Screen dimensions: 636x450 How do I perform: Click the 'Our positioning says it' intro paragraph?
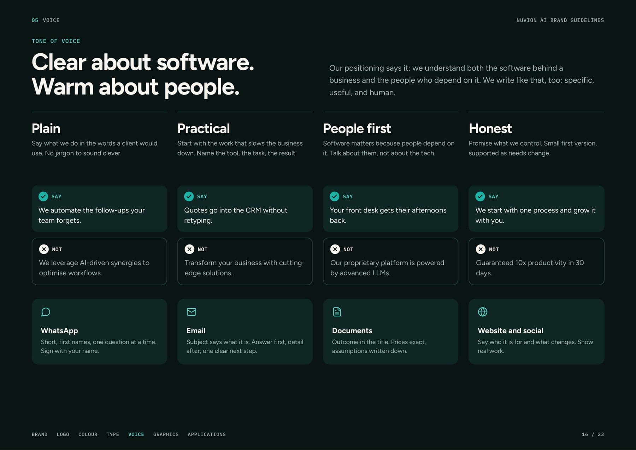pyautogui.click(x=461, y=80)
